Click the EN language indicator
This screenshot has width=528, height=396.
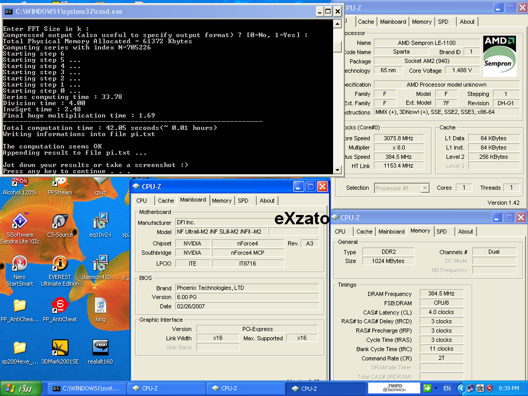(x=447, y=388)
